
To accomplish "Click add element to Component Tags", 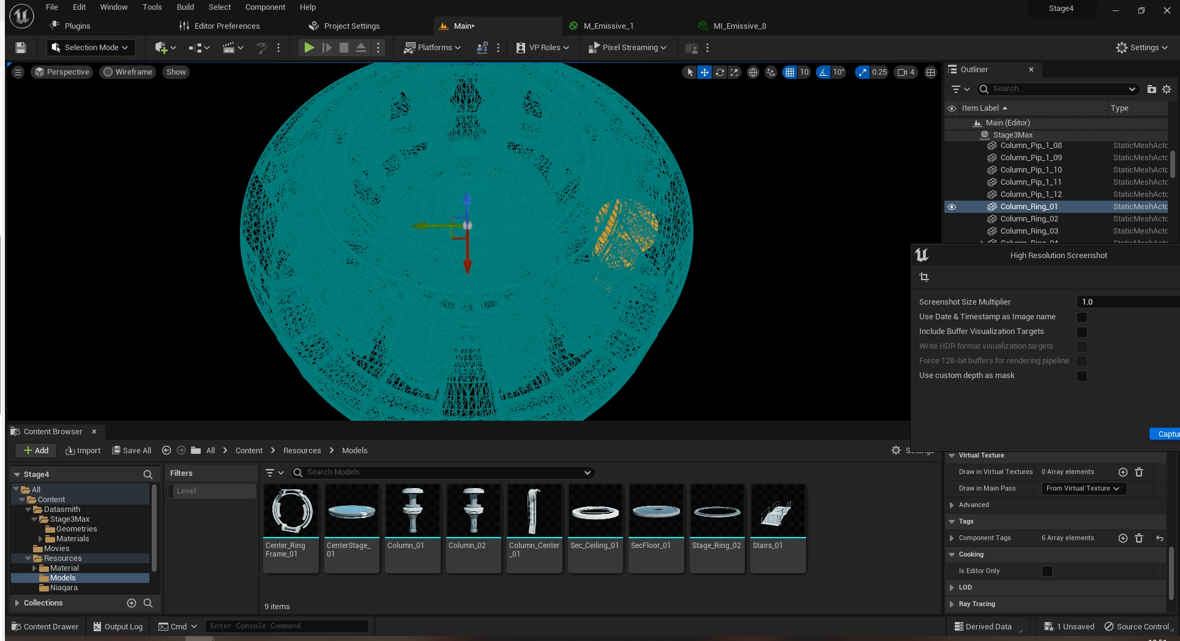I will [1122, 538].
